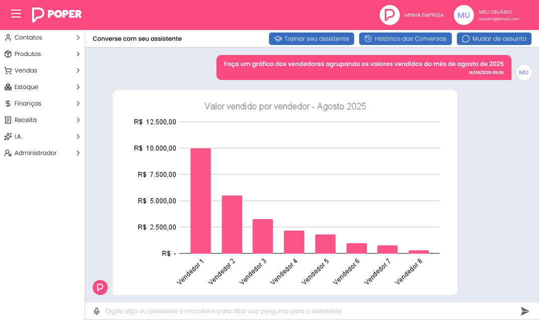Viewport: 539px width, 320px height.
Task: Expand the Administrador submenu chevron
Action: (78, 153)
